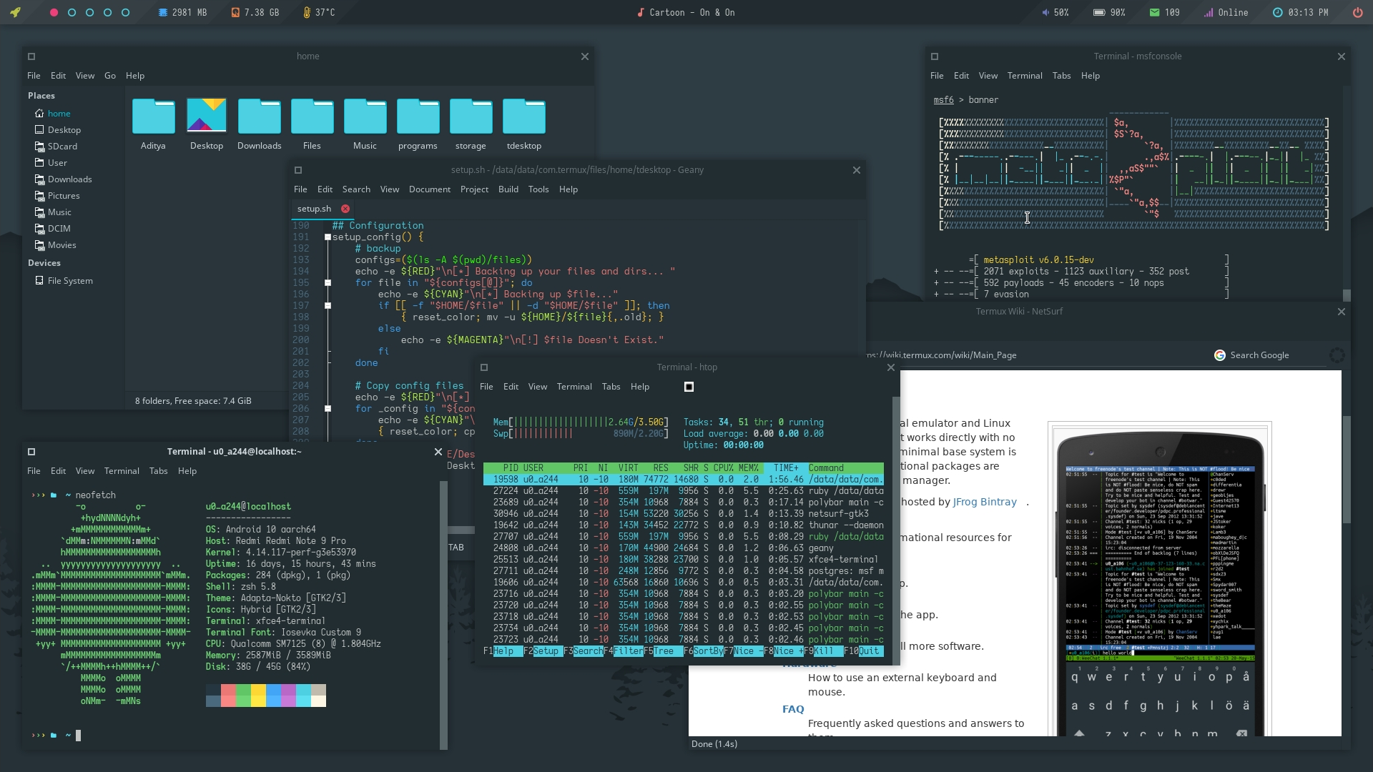This screenshot has height=772, width=1373.
Task: Collapse the for loop fold at line 195
Action: (x=328, y=283)
